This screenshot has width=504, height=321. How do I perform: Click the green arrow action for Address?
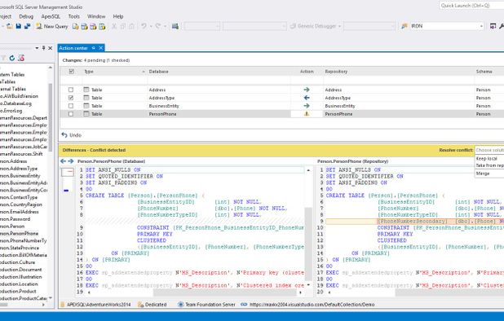pyautogui.click(x=307, y=90)
